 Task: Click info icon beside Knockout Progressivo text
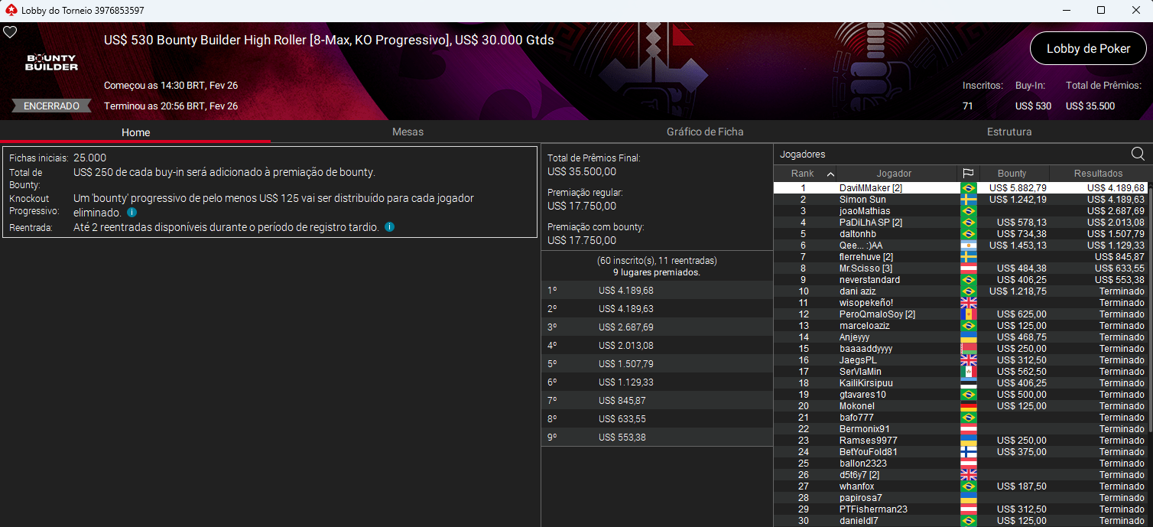coord(131,213)
